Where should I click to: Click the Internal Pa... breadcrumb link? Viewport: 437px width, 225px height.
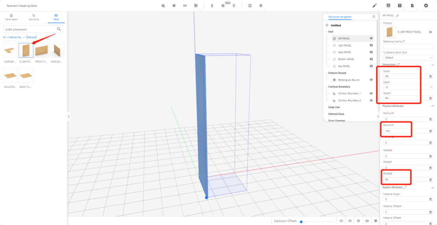(15, 37)
